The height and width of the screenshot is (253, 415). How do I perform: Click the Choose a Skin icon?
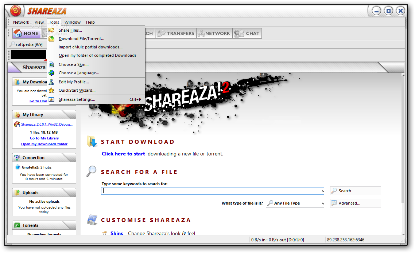click(51, 64)
